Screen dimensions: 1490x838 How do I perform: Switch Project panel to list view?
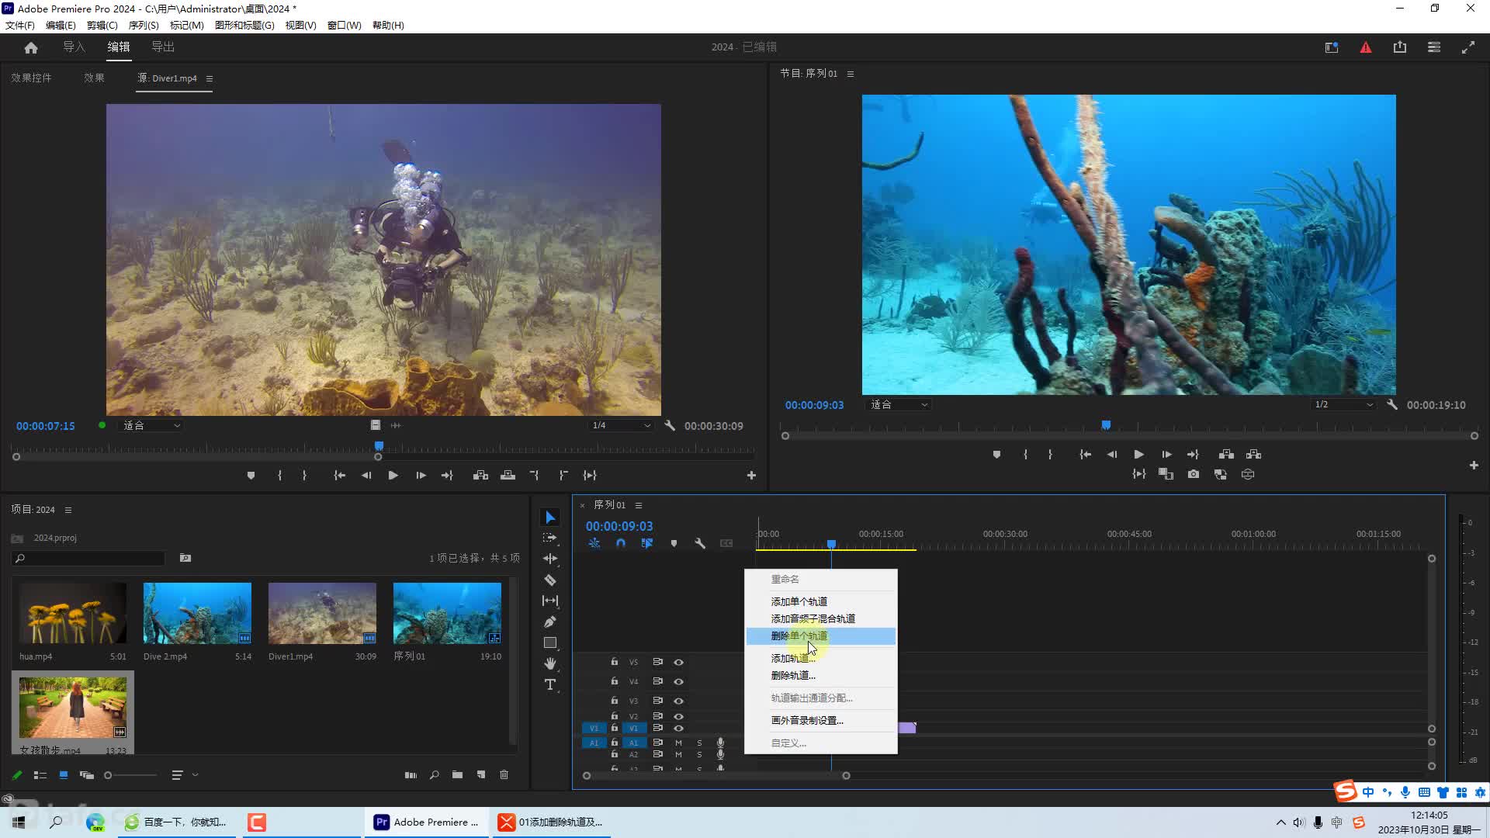click(40, 774)
